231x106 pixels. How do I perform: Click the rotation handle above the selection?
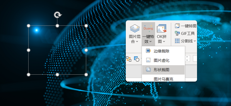(x=57, y=15)
